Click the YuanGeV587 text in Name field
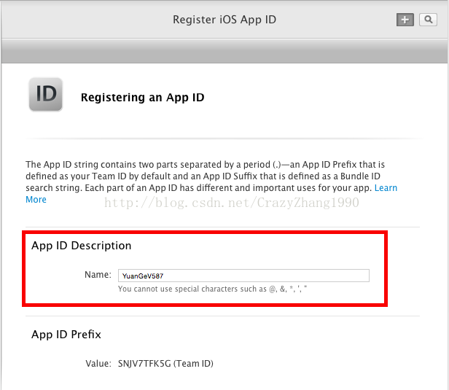This screenshot has width=449, height=390. point(142,276)
